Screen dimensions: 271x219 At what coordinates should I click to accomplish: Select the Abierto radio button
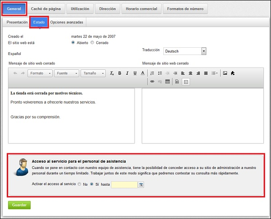pos(73,42)
